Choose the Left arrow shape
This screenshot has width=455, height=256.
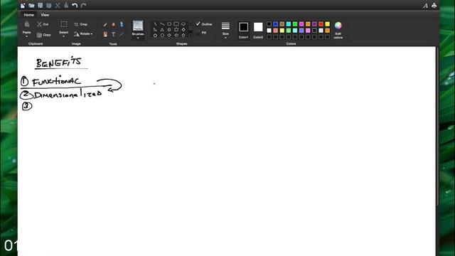coord(176,35)
